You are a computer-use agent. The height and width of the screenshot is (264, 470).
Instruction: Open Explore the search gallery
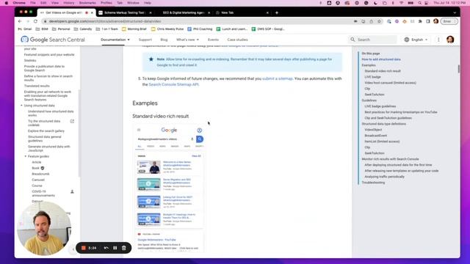[x=46, y=131]
